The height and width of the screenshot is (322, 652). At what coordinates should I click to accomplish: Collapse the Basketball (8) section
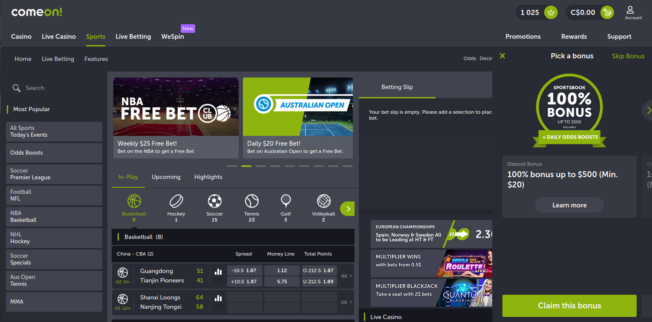pyautogui.click(x=233, y=237)
